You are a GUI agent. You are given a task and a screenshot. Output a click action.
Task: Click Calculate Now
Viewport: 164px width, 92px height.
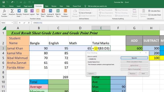(x=154, y=11)
